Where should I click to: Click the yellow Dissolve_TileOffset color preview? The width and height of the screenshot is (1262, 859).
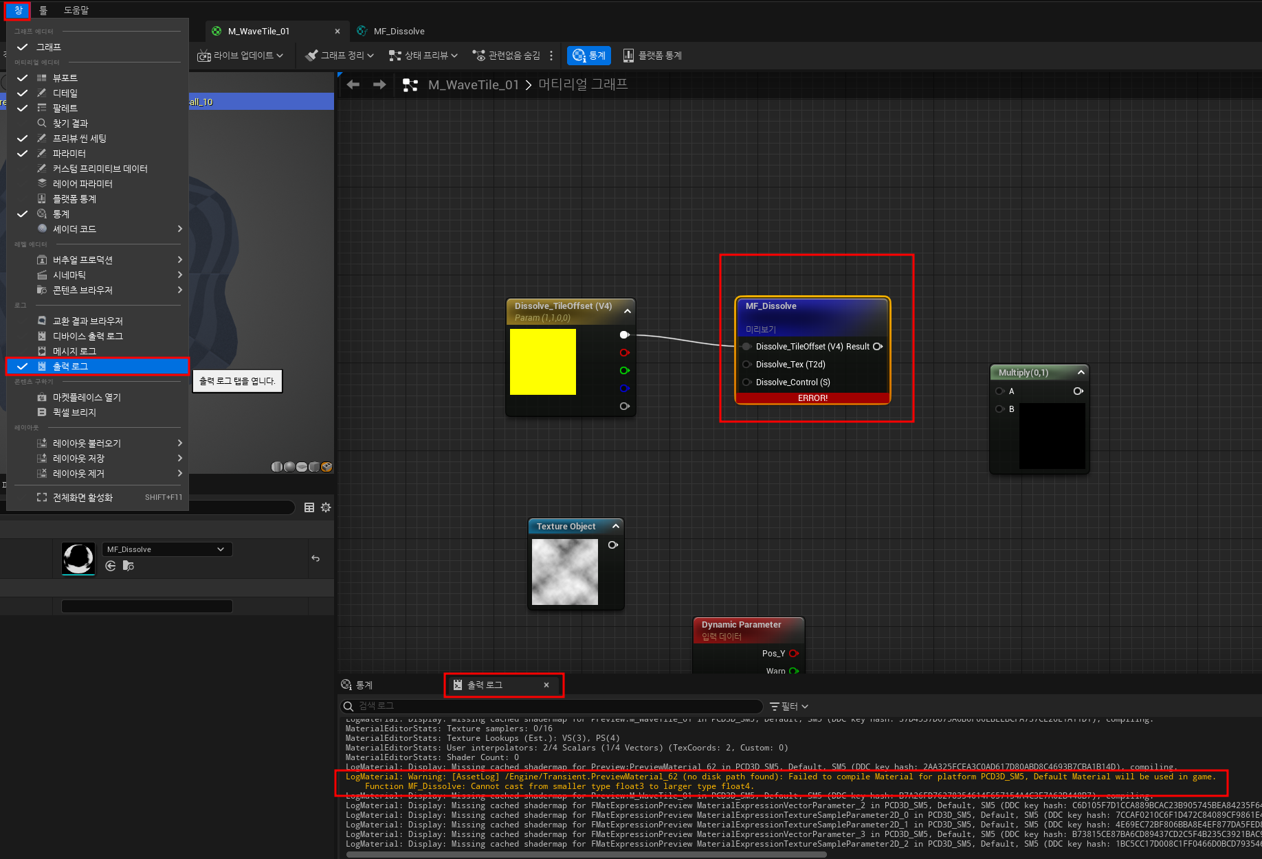(543, 362)
